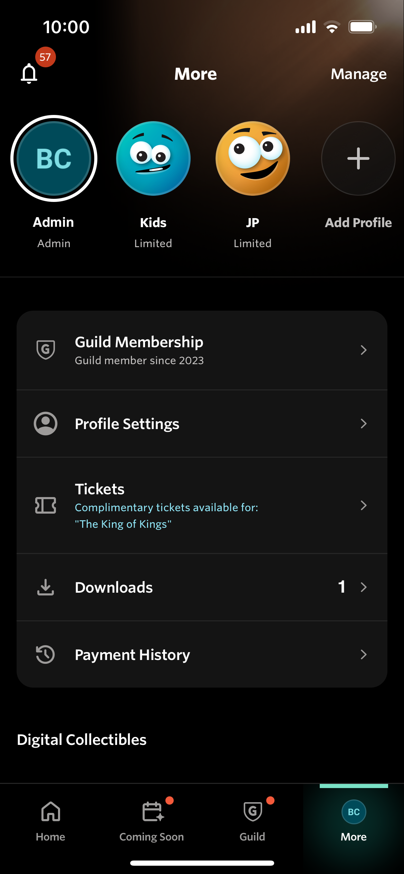Expand Profile Settings with its chevron
The width and height of the screenshot is (404, 874).
click(364, 424)
